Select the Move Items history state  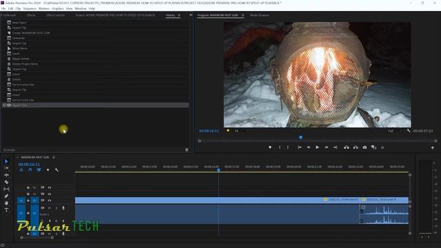pos(96,48)
